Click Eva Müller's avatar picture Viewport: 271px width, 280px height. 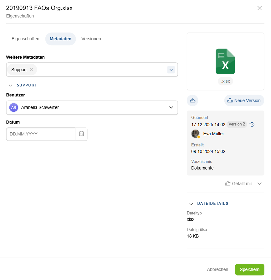[x=196, y=134]
